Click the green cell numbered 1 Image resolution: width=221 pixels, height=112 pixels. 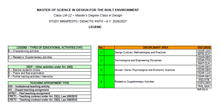(101, 52)
